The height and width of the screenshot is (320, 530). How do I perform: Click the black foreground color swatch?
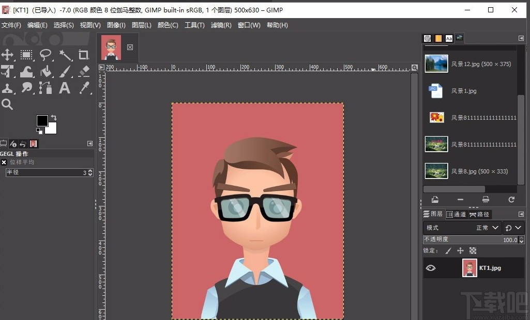pos(42,120)
